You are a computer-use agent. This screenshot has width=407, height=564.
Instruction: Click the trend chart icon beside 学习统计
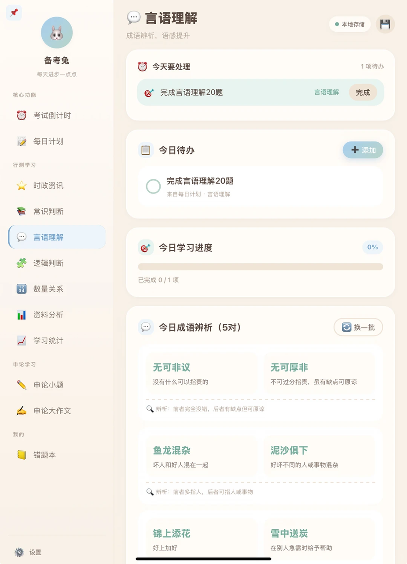(22, 341)
